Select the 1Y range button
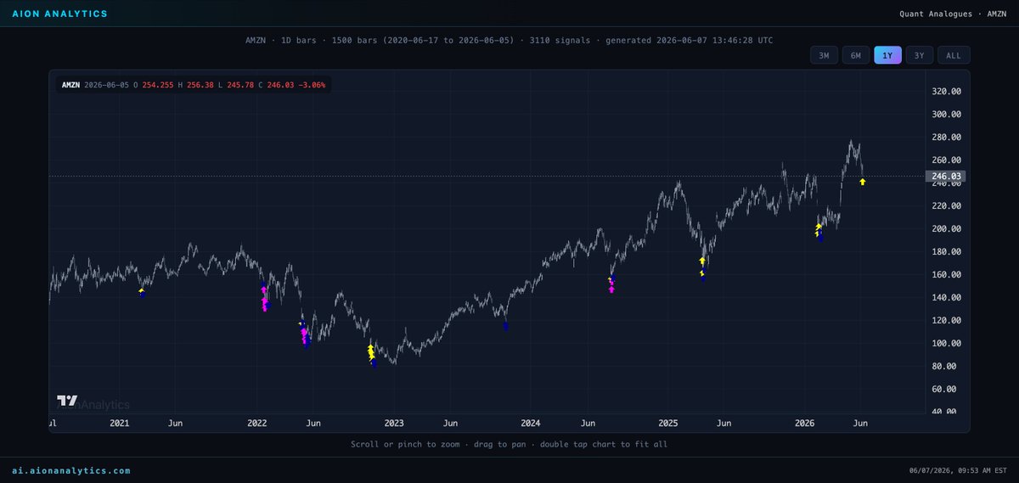Screen dimensions: 1019x483 (x=887, y=55)
